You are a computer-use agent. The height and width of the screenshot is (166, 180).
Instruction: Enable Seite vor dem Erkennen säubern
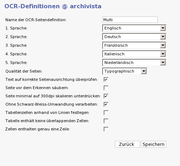point(106,88)
